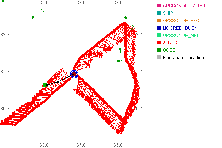Screen dimensions: 222x148
Task: Click the blue circled buoy marker on map
Action: pos(74,74)
